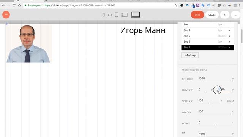Click the blue plus marker above the photo
The width and height of the screenshot is (243, 137).
(6, 24)
